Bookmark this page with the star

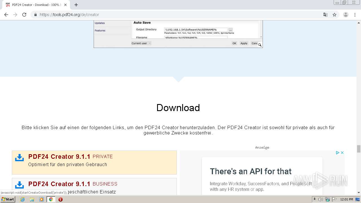pyautogui.click(x=334, y=15)
